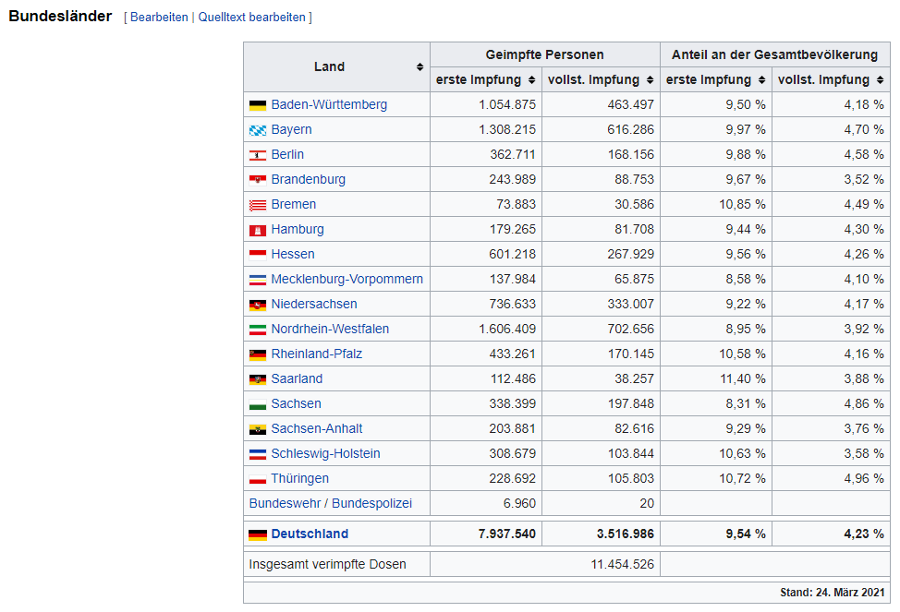Open the Quelltext bearbeiten link
Viewport: 900px width, 612px height.
(252, 18)
